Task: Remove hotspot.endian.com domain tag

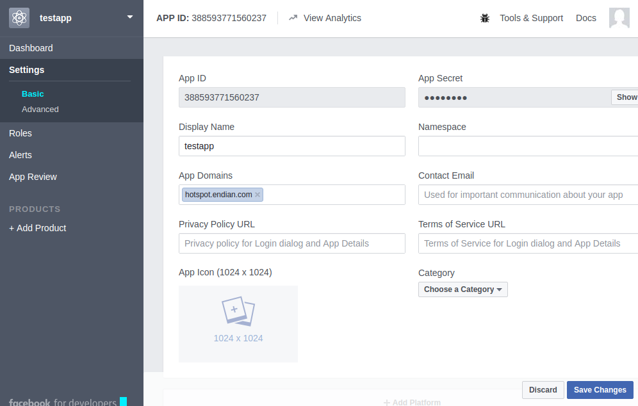Action: pos(258,195)
